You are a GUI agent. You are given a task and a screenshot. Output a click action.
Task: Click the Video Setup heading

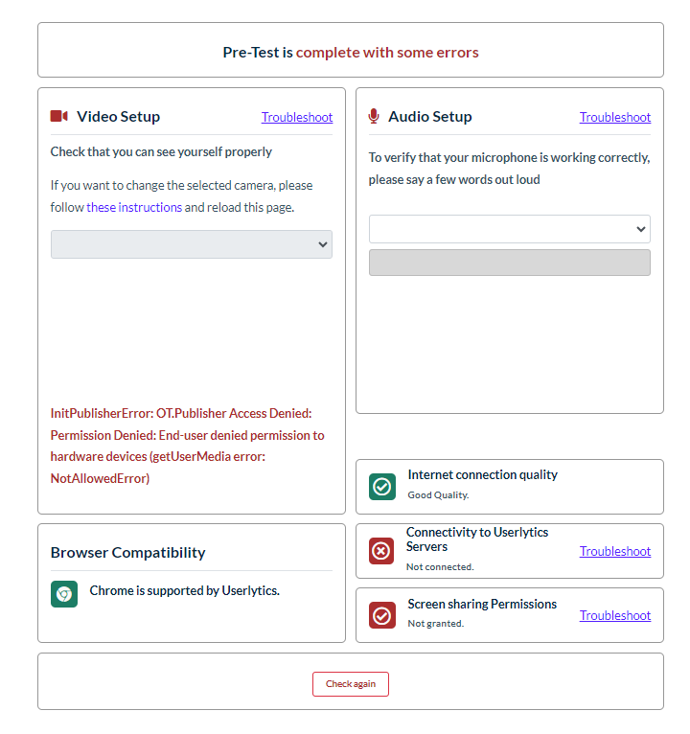click(118, 116)
